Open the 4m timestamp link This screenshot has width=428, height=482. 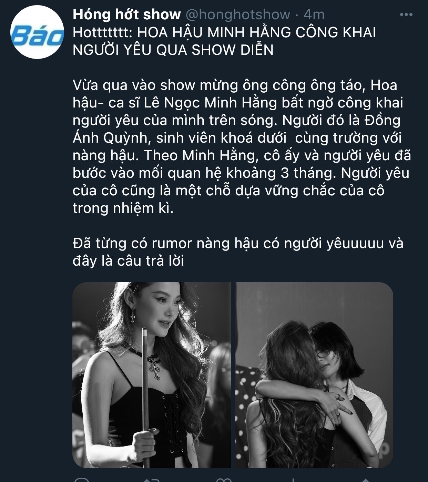(x=314, y=14)
